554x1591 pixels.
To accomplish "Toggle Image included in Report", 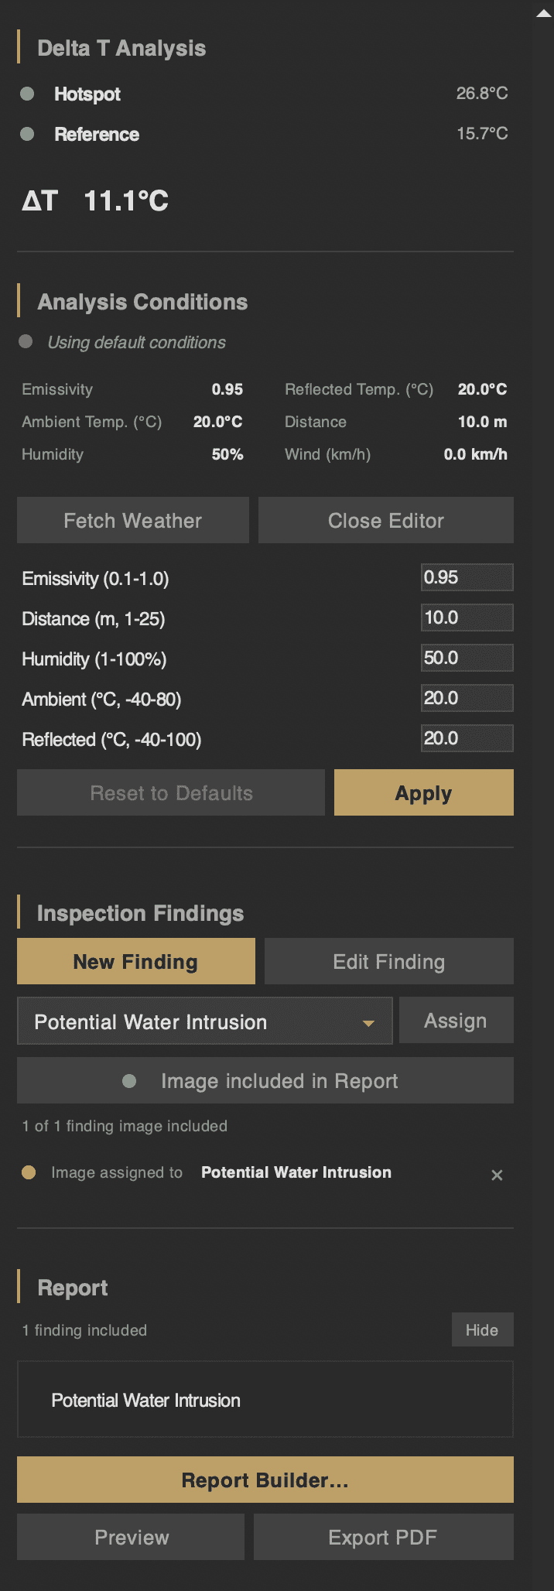I will coord(265,1080).
